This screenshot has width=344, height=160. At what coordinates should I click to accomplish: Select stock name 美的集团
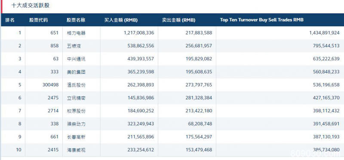pyautogui.click(x=76, y=72)
